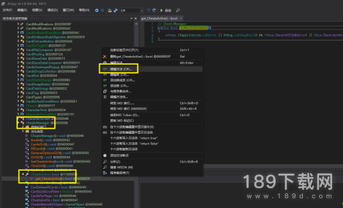343x208 pixels.
Task: Click the add method breakpoint circle icon
Action: [x=105, y=155]
